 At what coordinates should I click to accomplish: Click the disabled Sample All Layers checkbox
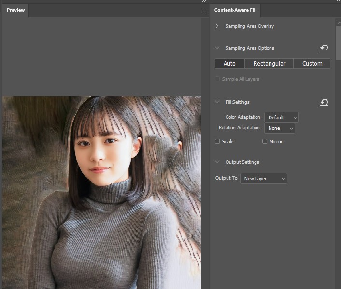[x=217, y=79]
